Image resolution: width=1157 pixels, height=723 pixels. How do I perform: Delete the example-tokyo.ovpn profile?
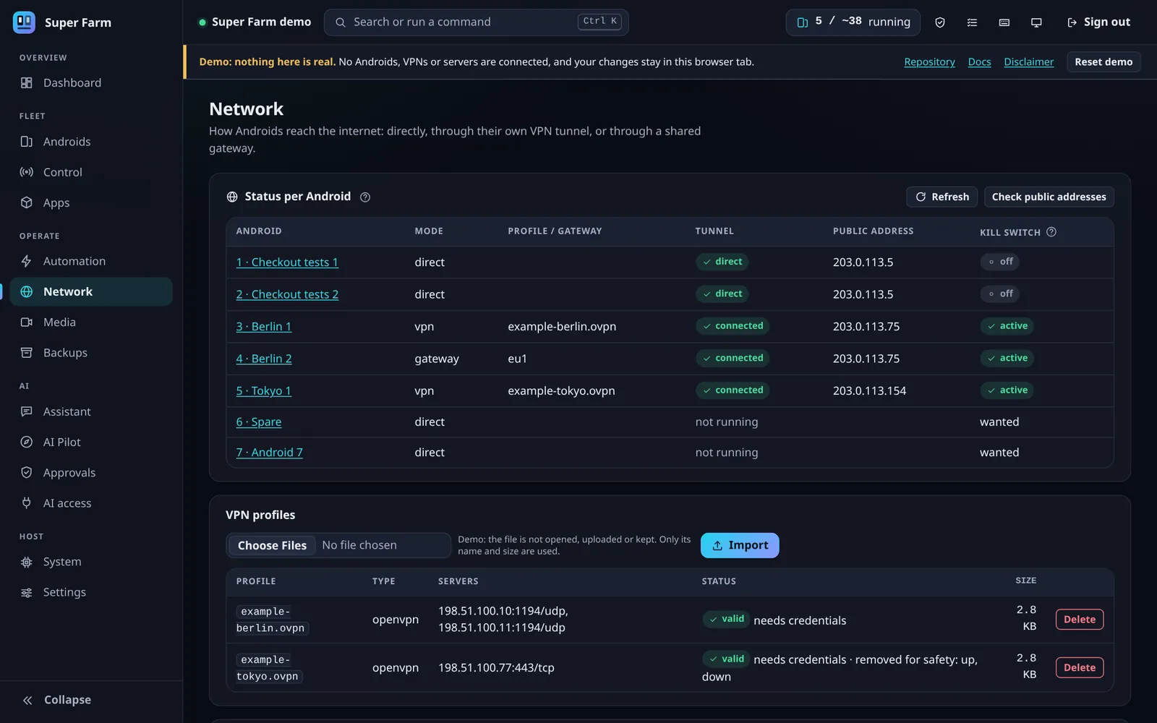[1080, 668]
